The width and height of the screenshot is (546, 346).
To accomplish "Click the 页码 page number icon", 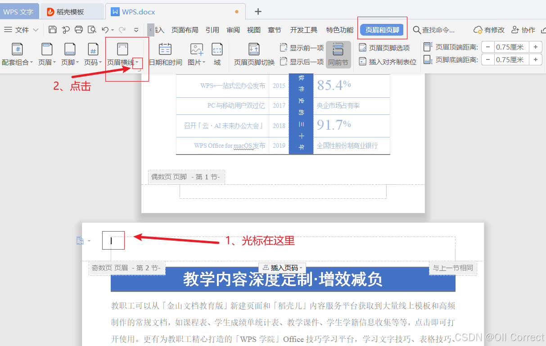I will point(93,50).
